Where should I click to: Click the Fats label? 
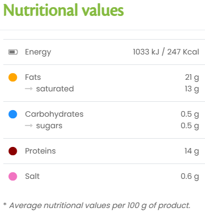click(x=33, y=77)
